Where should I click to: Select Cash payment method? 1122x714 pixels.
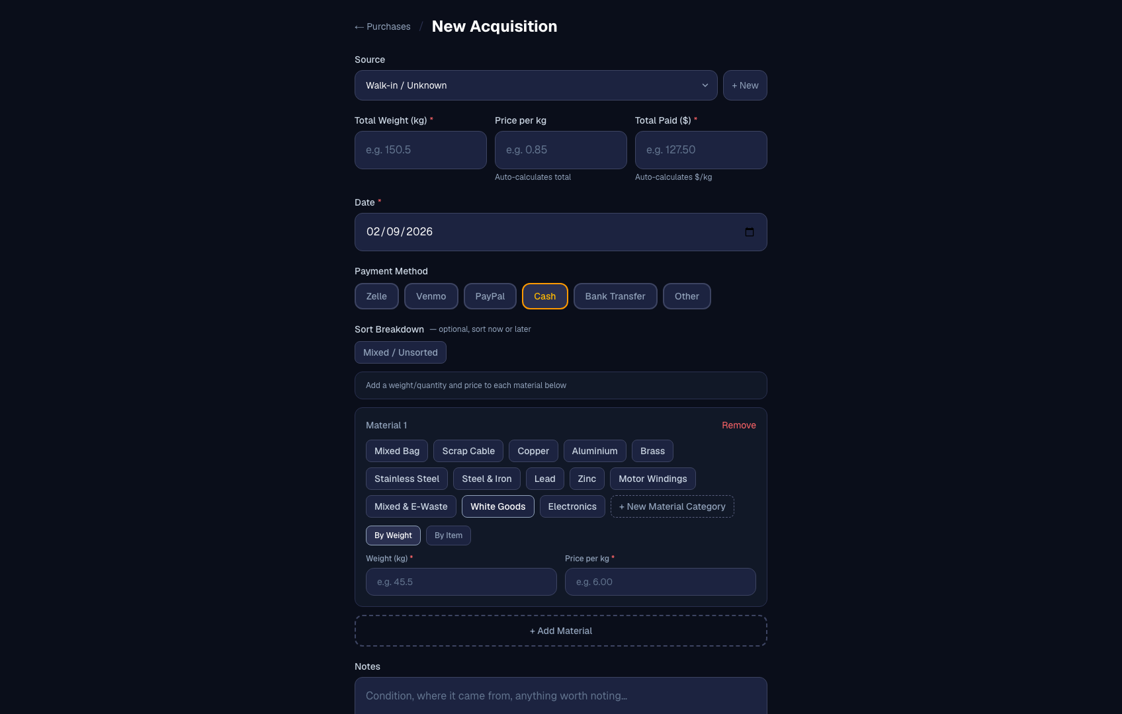click(545, 296)
